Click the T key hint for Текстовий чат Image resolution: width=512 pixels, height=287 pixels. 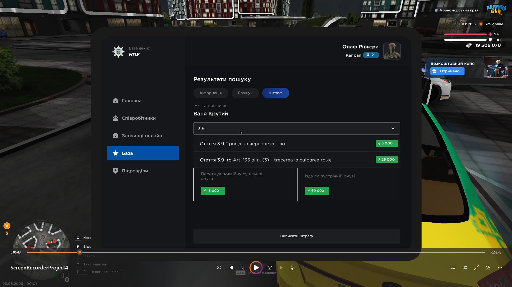78,264
